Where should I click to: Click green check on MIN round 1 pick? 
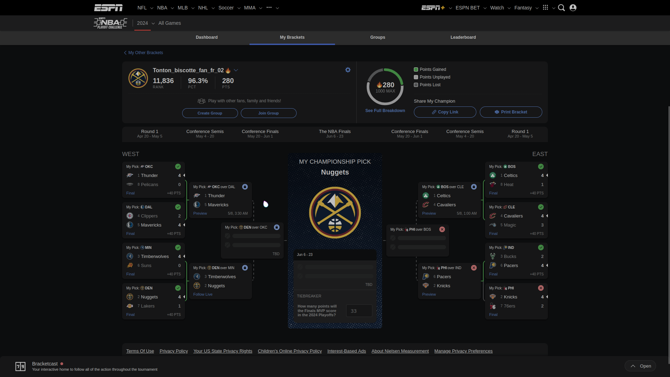click(178, 247)
